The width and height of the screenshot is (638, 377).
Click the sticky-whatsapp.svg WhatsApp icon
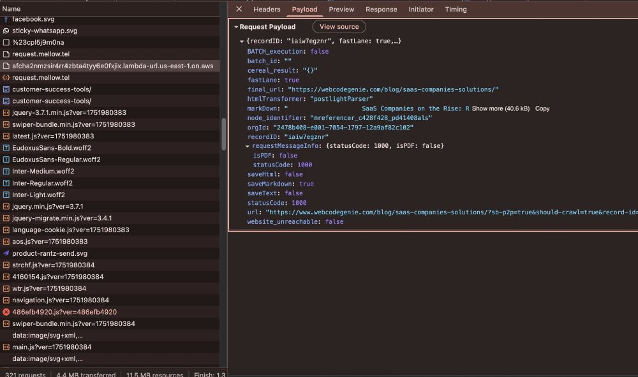tap(6, 31)
